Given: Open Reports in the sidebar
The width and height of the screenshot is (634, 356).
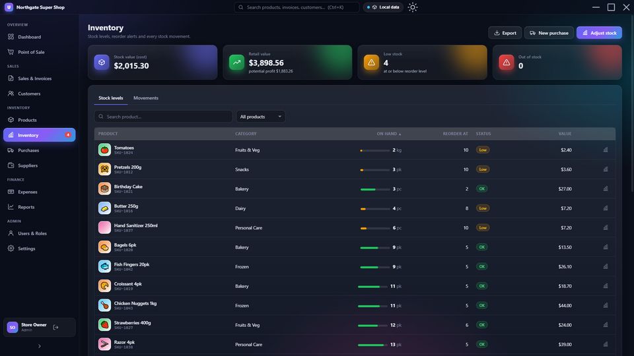Looking at the screenshot, I should [x=39, y=207].
